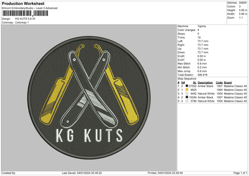Select Max Stitch value '6.8 mm'
Screen dimensions: 249x176
tap(202, 64)
